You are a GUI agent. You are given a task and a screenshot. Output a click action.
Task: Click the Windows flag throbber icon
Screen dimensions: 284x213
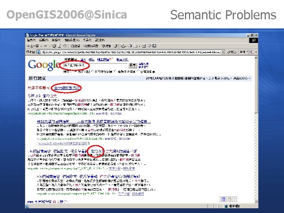coord(254,40)
